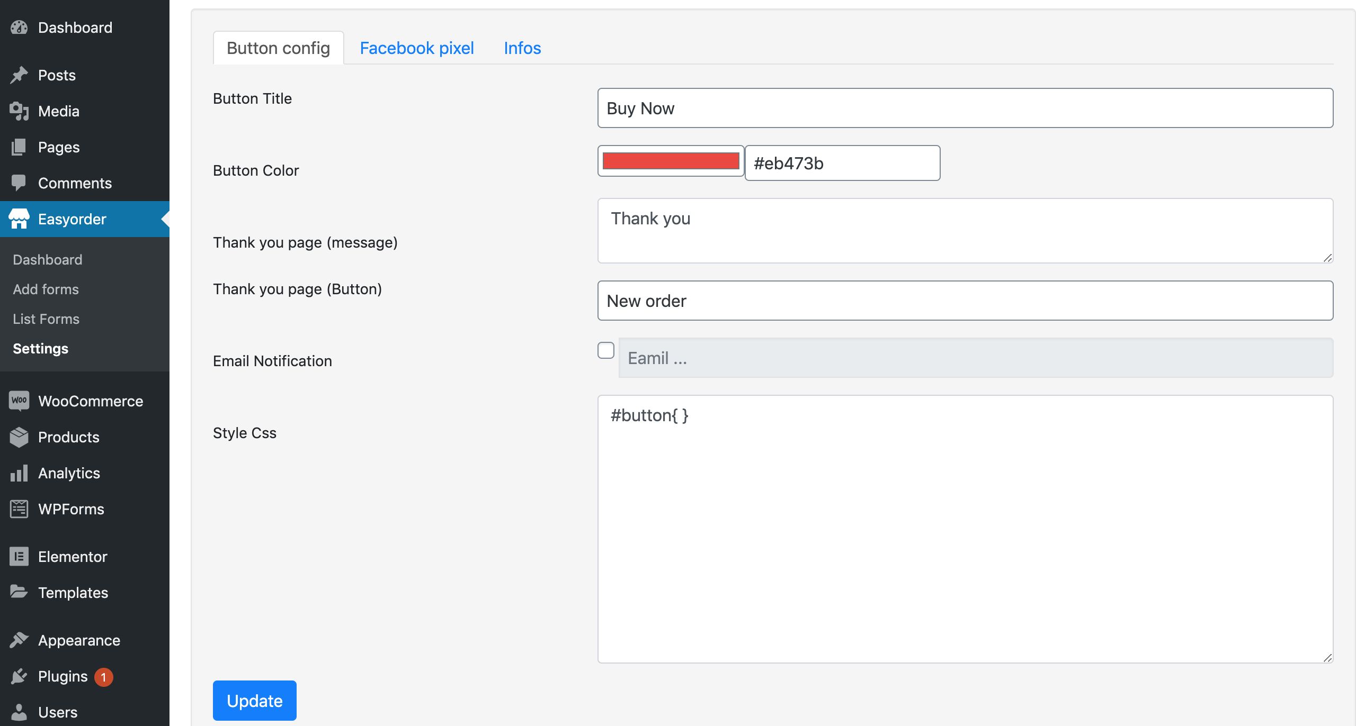
Task: Open Analytics via its bar chart icon
Action: [x=19, y=473]
